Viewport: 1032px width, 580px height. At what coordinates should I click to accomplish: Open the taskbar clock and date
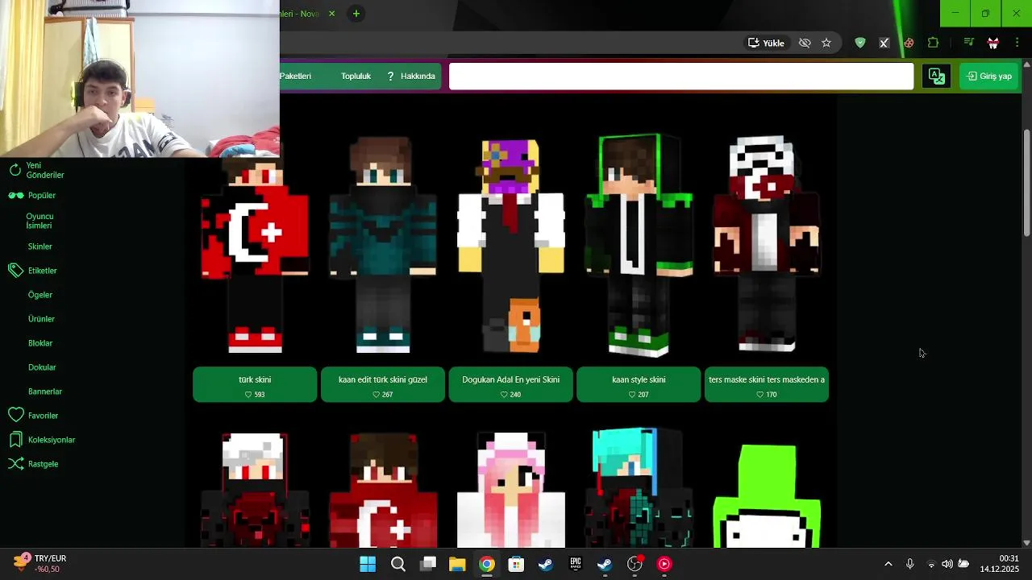coord(1000,564)
